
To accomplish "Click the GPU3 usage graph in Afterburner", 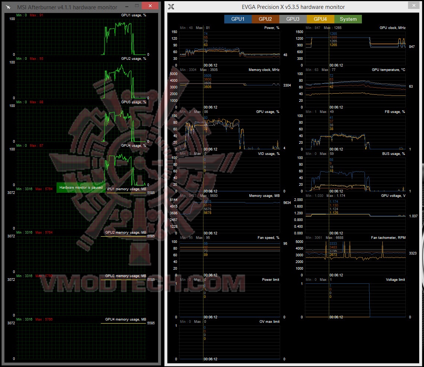I will coord(81,124).
